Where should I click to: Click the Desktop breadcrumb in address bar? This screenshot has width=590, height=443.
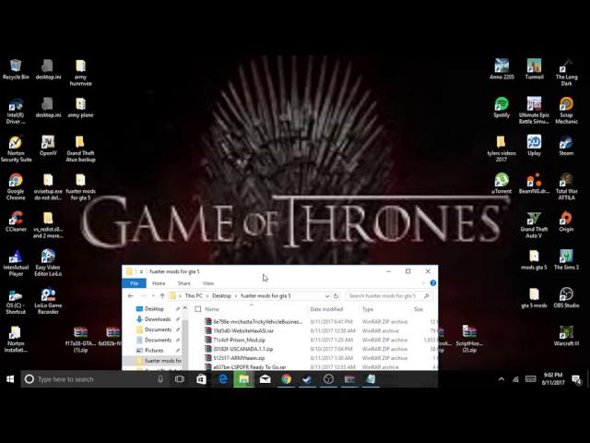(x=221, y=296)
